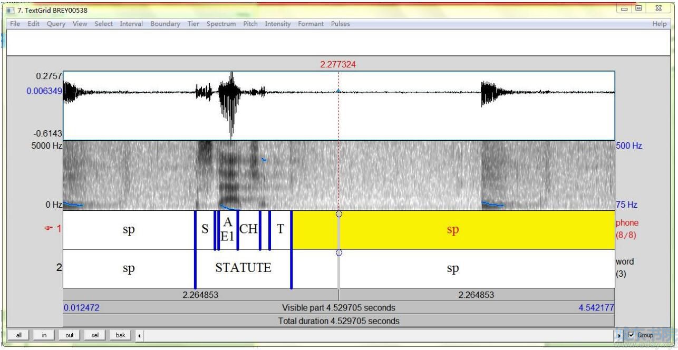Open the Intensity menu

[x=278, y=24]
